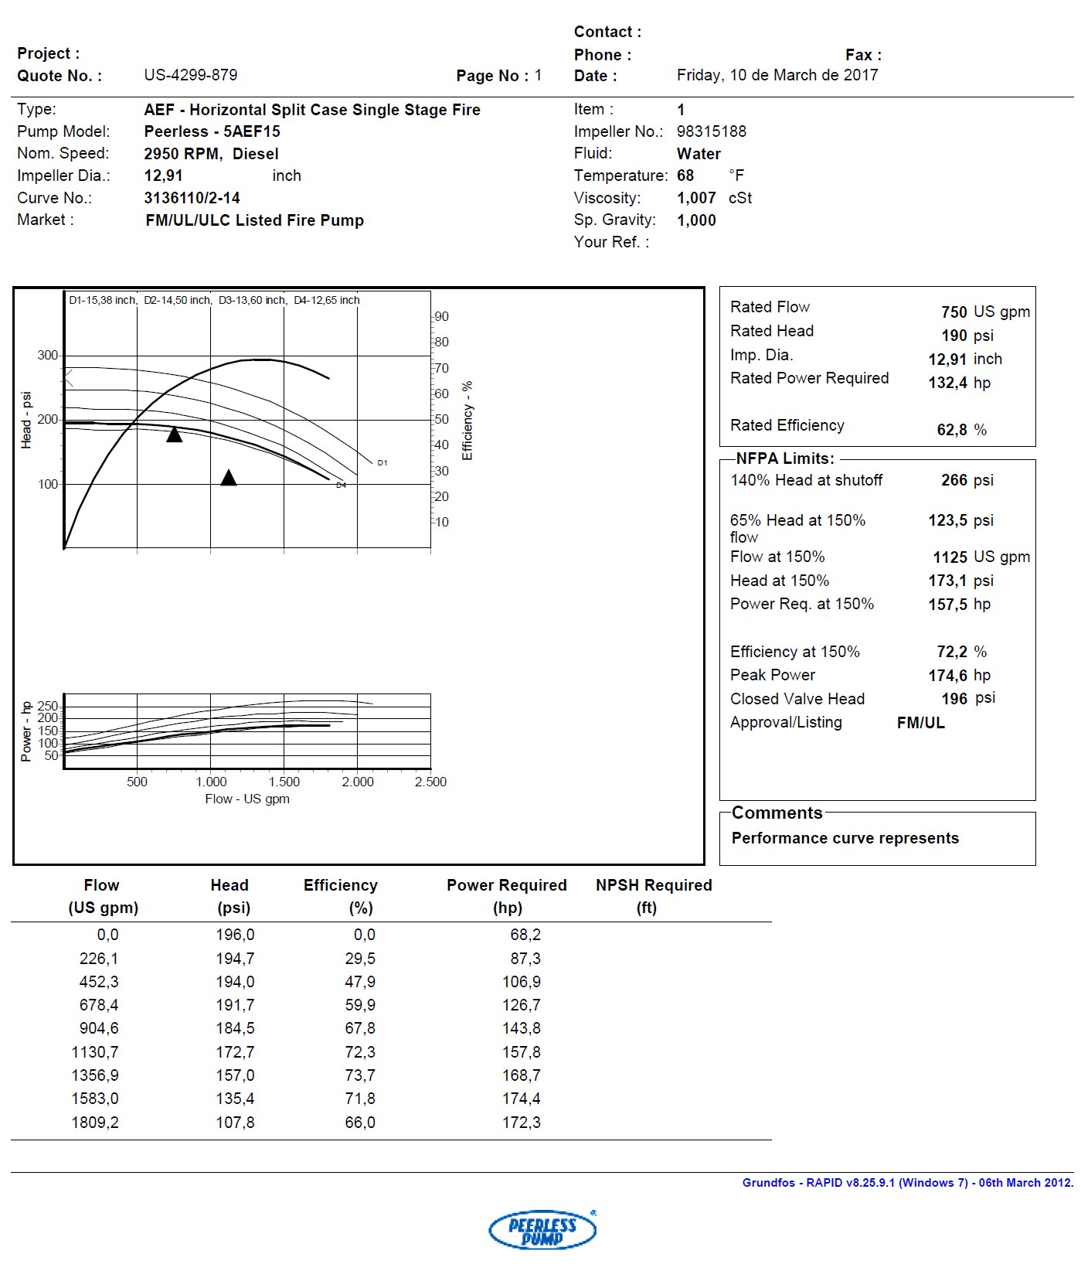Click the power cell 143,8
The width and height of the screenshot is (1081, 1271).
(522, 1028)
